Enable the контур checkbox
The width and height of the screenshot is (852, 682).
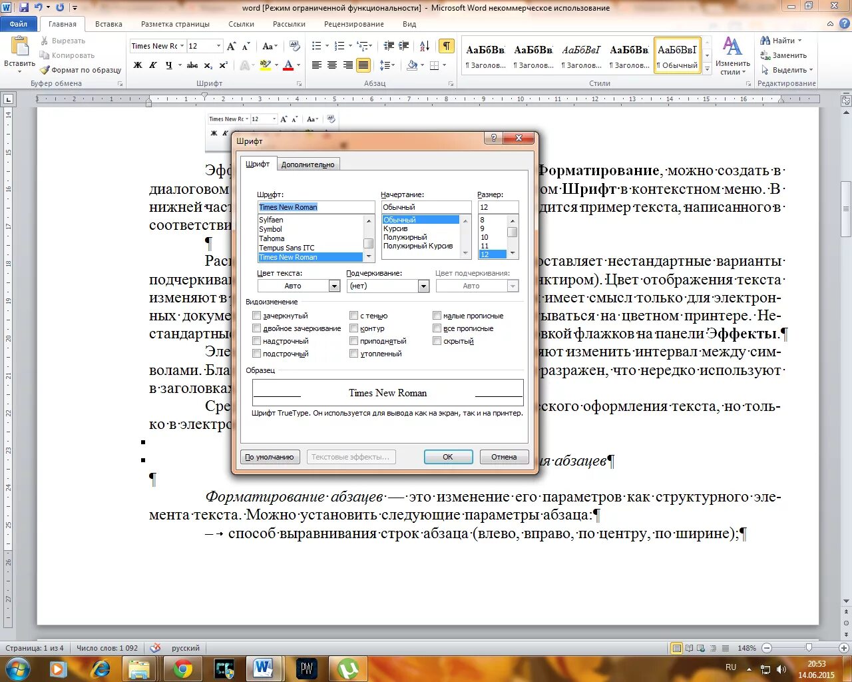coord(354,328)
